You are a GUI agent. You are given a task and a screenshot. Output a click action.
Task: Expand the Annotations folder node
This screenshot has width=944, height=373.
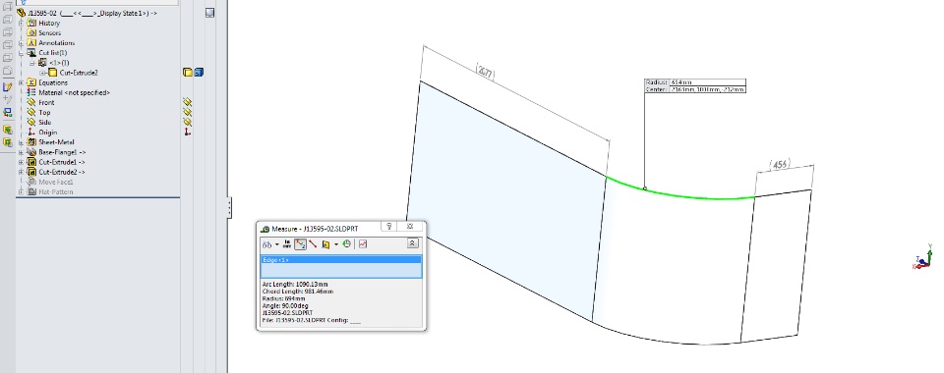coord(21,43)
